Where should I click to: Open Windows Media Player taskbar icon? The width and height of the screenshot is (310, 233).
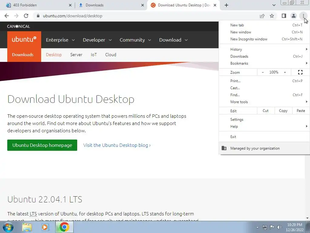(x=45, y=227)
